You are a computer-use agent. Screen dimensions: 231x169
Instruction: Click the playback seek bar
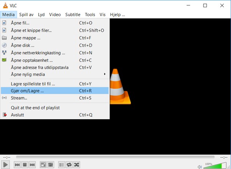[x=115, y=157]
